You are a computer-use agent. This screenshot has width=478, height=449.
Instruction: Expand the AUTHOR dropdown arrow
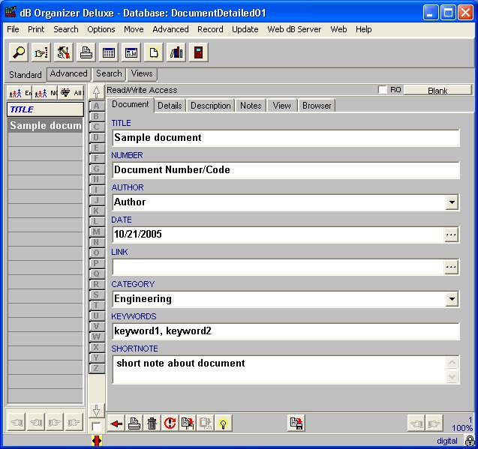(x=452, y=202)
